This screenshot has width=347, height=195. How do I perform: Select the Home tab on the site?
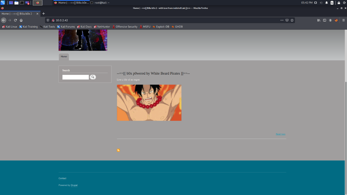(x=64, y=57)
